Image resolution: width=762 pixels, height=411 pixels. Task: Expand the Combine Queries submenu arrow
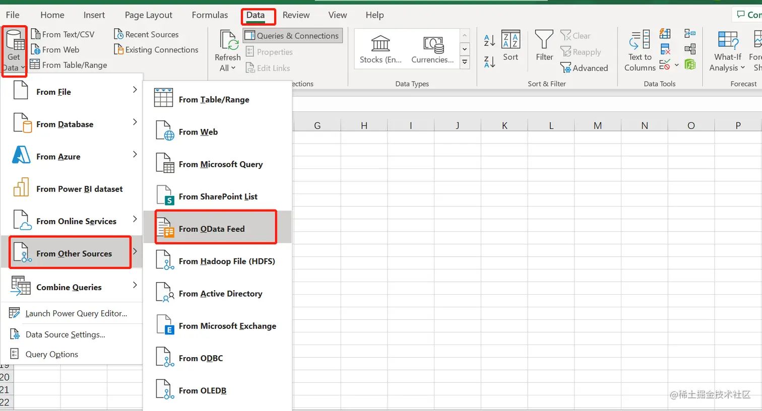pyautogui.click(x=135, y=285)
